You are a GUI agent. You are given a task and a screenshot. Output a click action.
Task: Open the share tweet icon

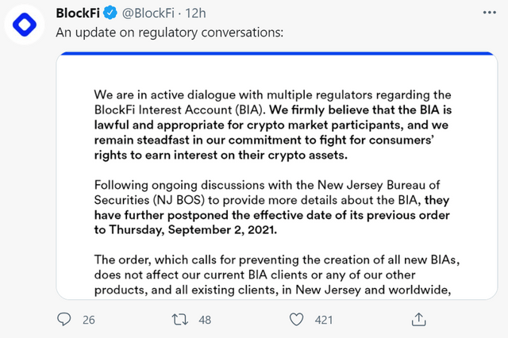pyautogui.click(x=418, y=318)
